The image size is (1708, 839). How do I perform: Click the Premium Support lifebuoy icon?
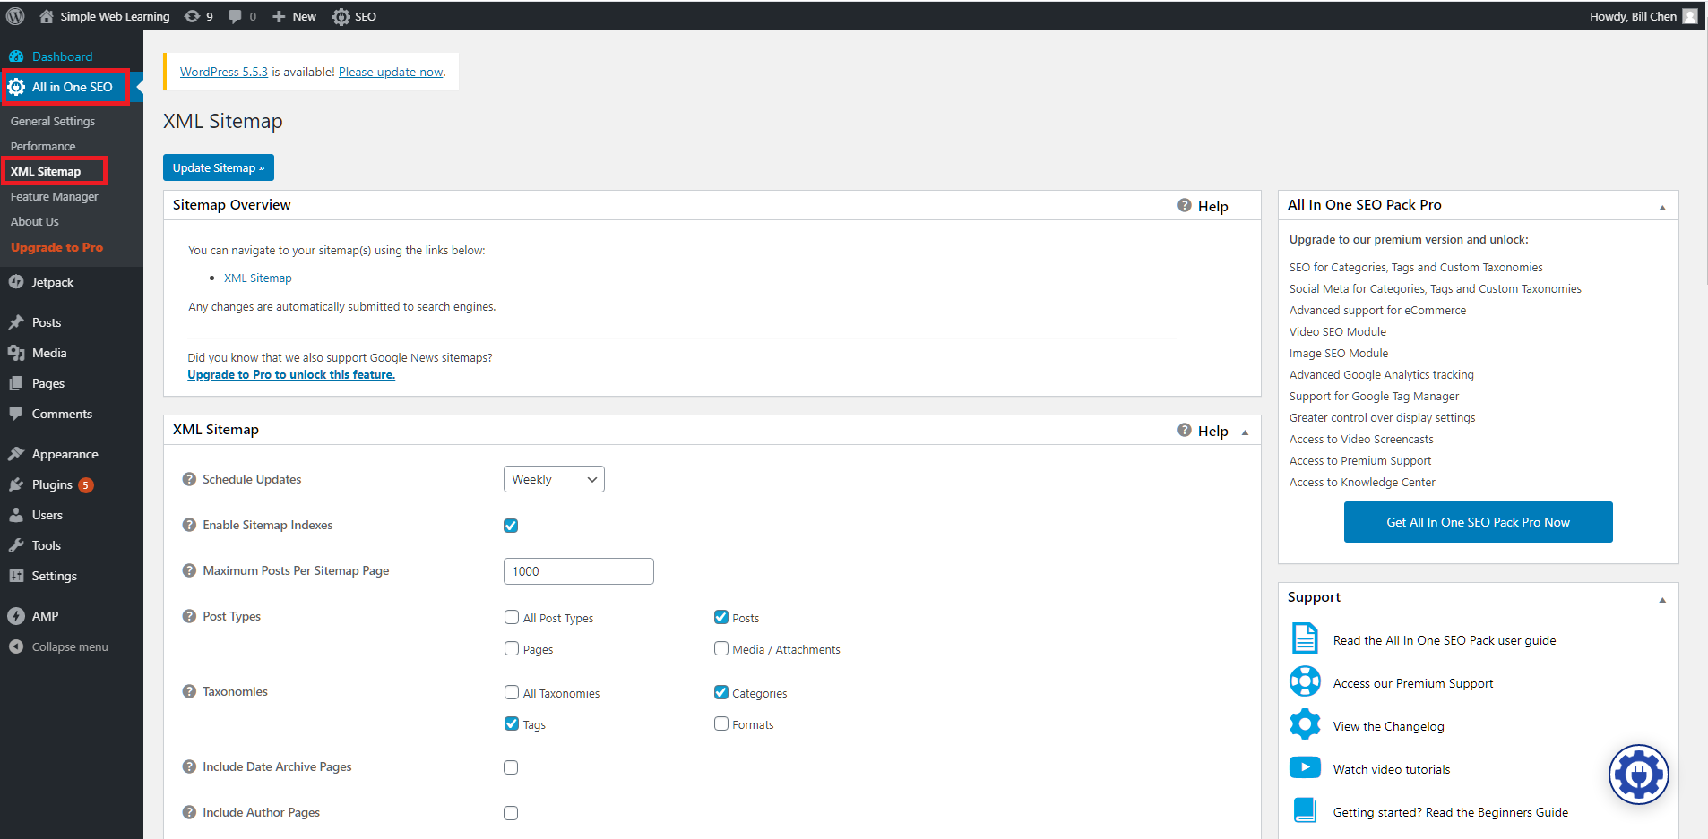click(x=1305, y=681)
